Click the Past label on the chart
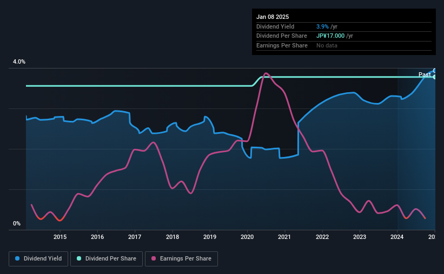 (425, 74)
